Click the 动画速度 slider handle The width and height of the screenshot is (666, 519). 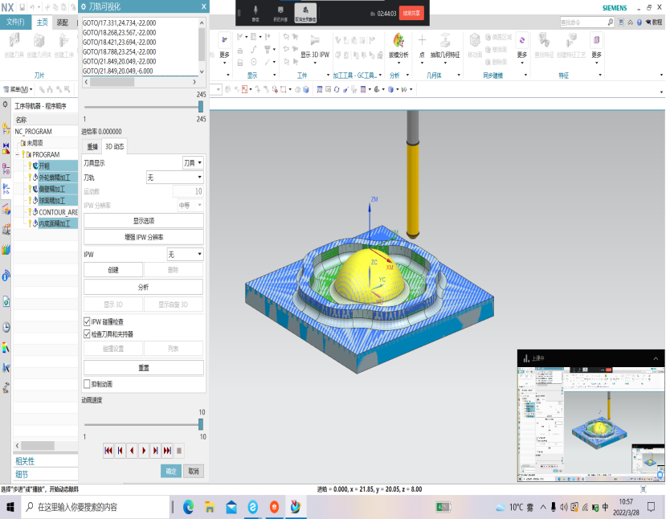pyautogui.click(x=201, y=424)
